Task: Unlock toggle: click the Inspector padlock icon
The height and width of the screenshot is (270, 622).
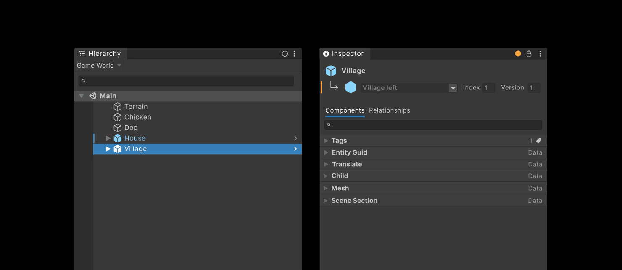Action: [529, 53]
